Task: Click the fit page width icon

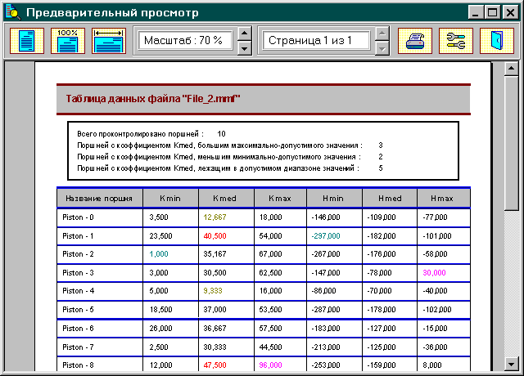Action: click(x=109, y=40)
